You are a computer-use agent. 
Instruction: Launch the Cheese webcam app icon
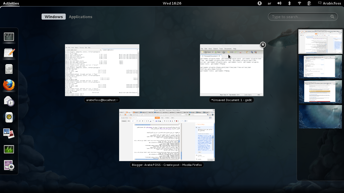point(9,166)
